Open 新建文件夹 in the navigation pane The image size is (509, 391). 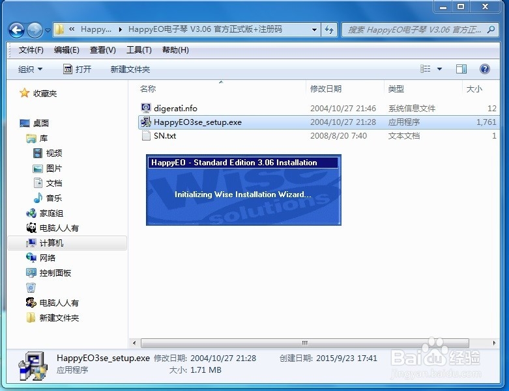tap(59, 317)
